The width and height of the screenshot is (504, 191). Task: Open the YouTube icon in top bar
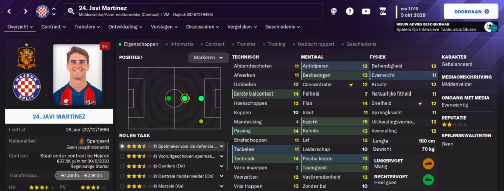366,11
